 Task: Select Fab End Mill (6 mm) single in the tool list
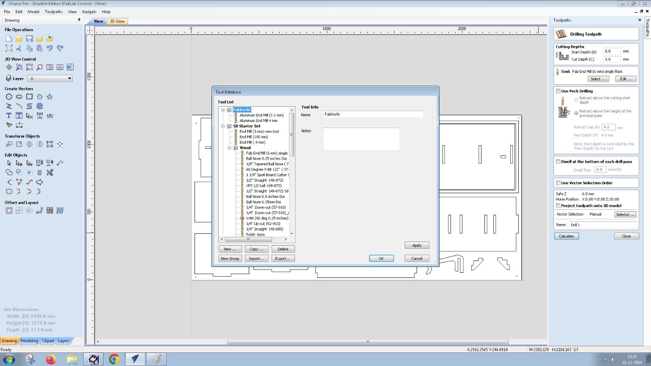267,153
